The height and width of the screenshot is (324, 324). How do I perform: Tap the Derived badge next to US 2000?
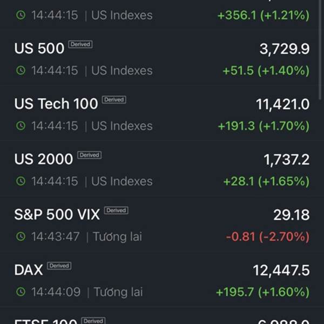click(89, 155)
